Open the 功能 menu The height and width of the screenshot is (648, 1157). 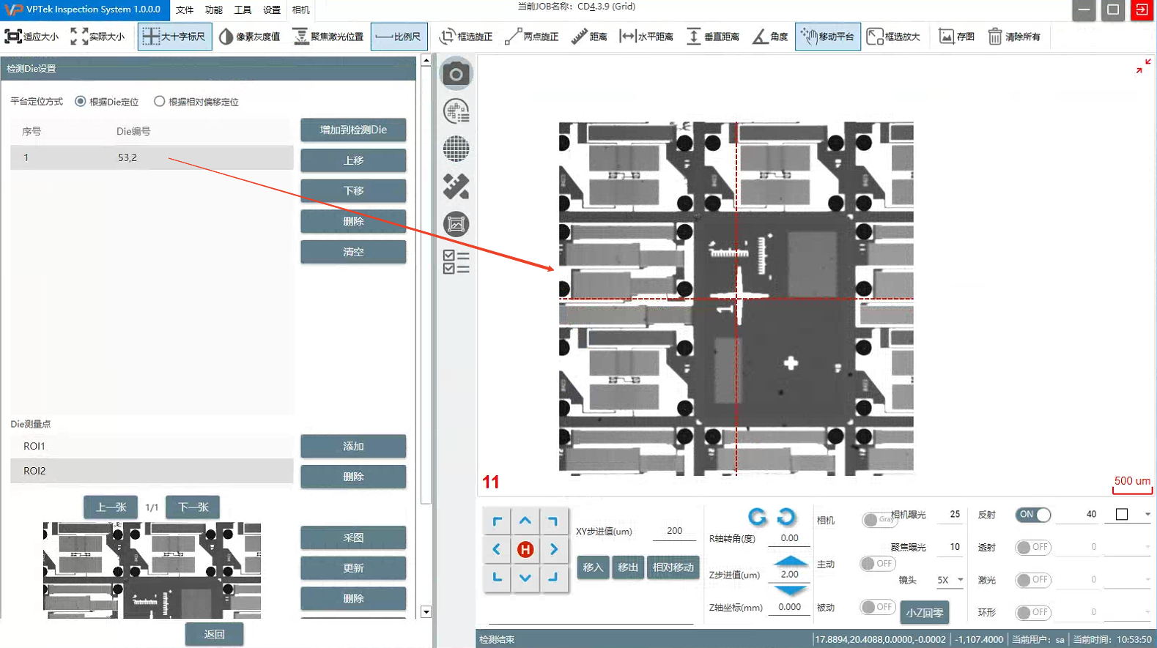214,10
